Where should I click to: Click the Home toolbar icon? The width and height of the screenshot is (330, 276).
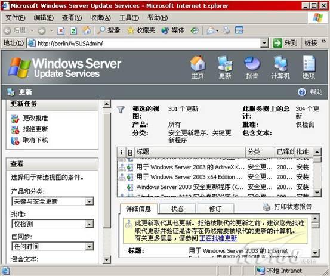pyautogui.click(x=87, y=30)
